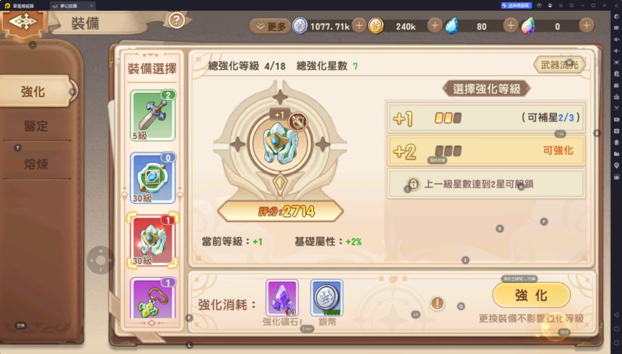Select the +1 enhancement level row
This screenshot has width=622, height=354.
[x=486, y=118]
